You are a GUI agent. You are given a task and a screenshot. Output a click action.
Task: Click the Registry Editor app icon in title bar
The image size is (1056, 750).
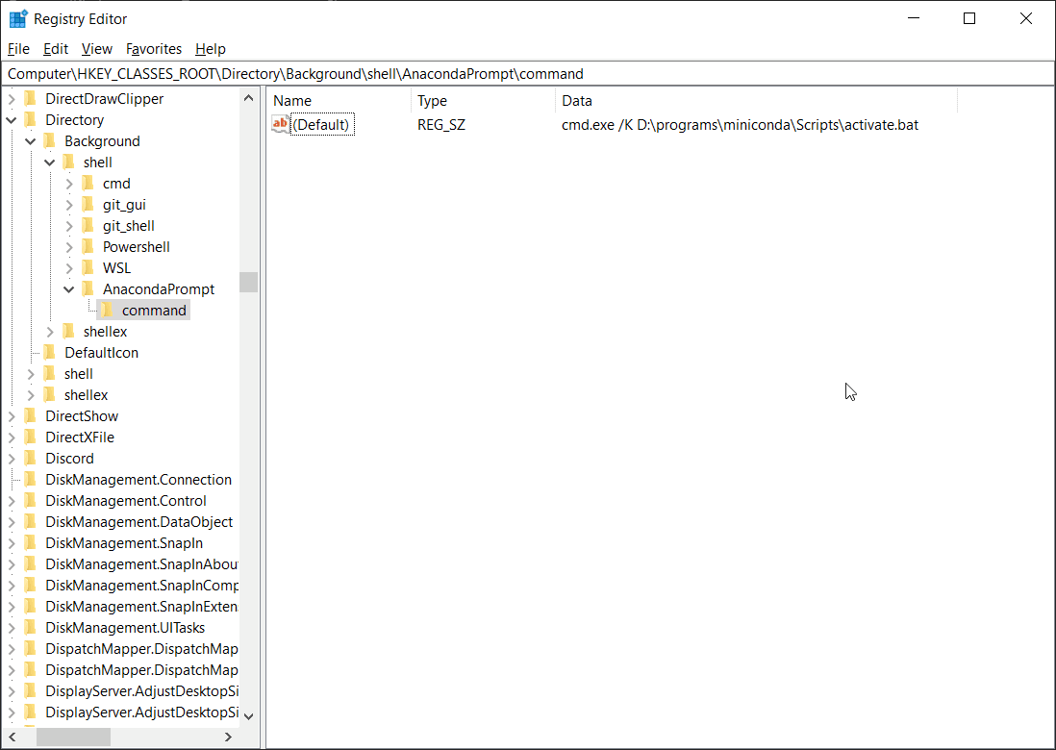click(x=17, y=18)
